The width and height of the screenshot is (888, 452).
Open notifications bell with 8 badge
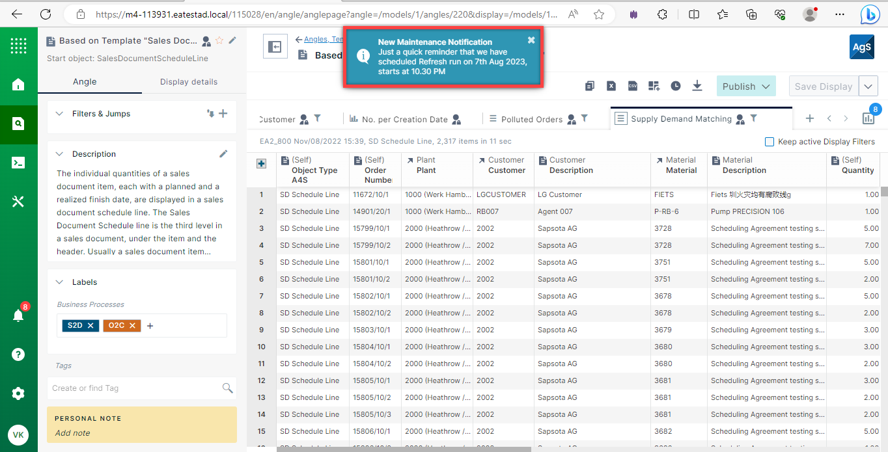pyautogui.click(x=19, y=315)
